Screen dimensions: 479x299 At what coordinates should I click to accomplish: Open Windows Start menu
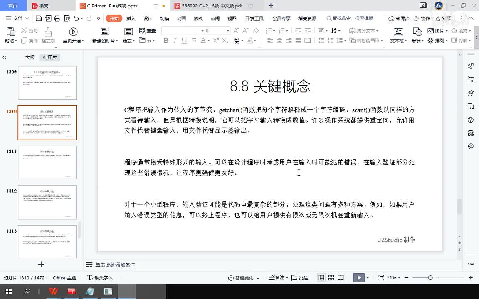click(9, 292)
